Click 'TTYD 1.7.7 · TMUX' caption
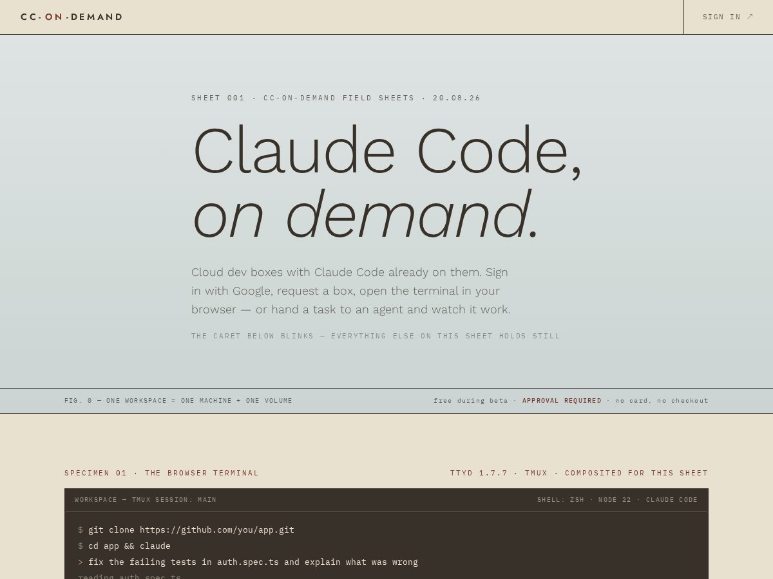The width and height of the screenshot is (773, 579). point(579,473)
